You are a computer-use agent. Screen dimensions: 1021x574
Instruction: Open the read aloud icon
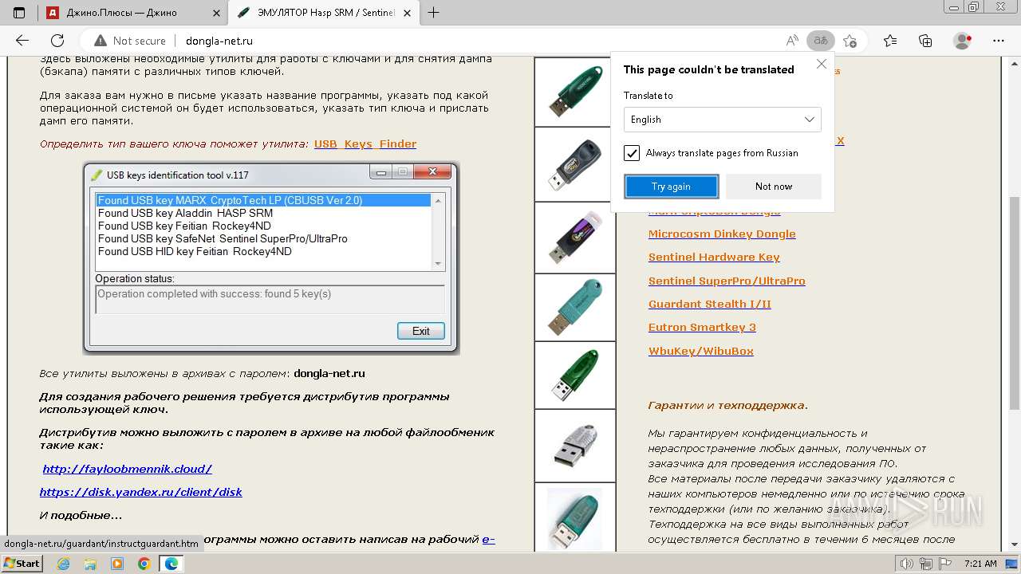792,41
